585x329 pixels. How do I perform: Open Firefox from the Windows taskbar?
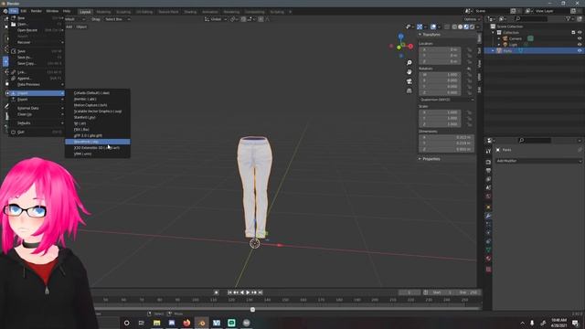point(186,323)
